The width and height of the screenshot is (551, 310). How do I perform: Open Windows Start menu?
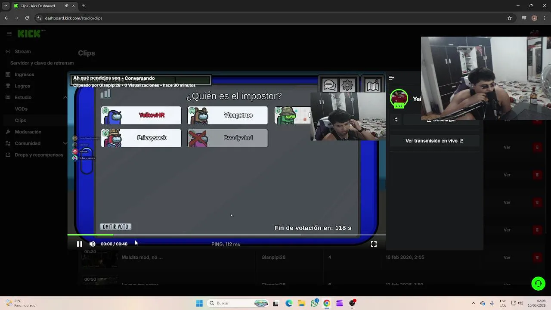[x=199, y=303]
